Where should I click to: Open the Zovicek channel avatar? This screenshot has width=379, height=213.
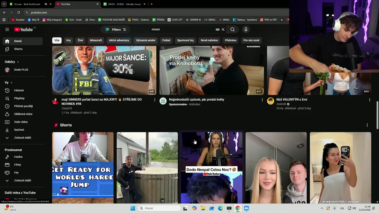[271, 101]
